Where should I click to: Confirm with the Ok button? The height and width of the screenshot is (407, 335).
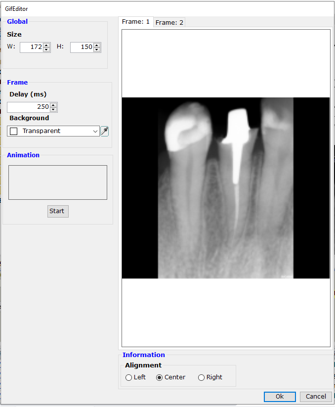click(x=280, y=397)
